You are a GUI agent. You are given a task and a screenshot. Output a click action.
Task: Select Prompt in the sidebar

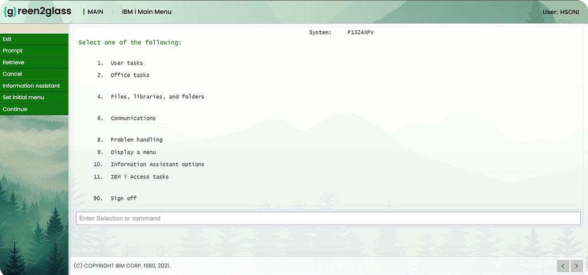(13, 51)
